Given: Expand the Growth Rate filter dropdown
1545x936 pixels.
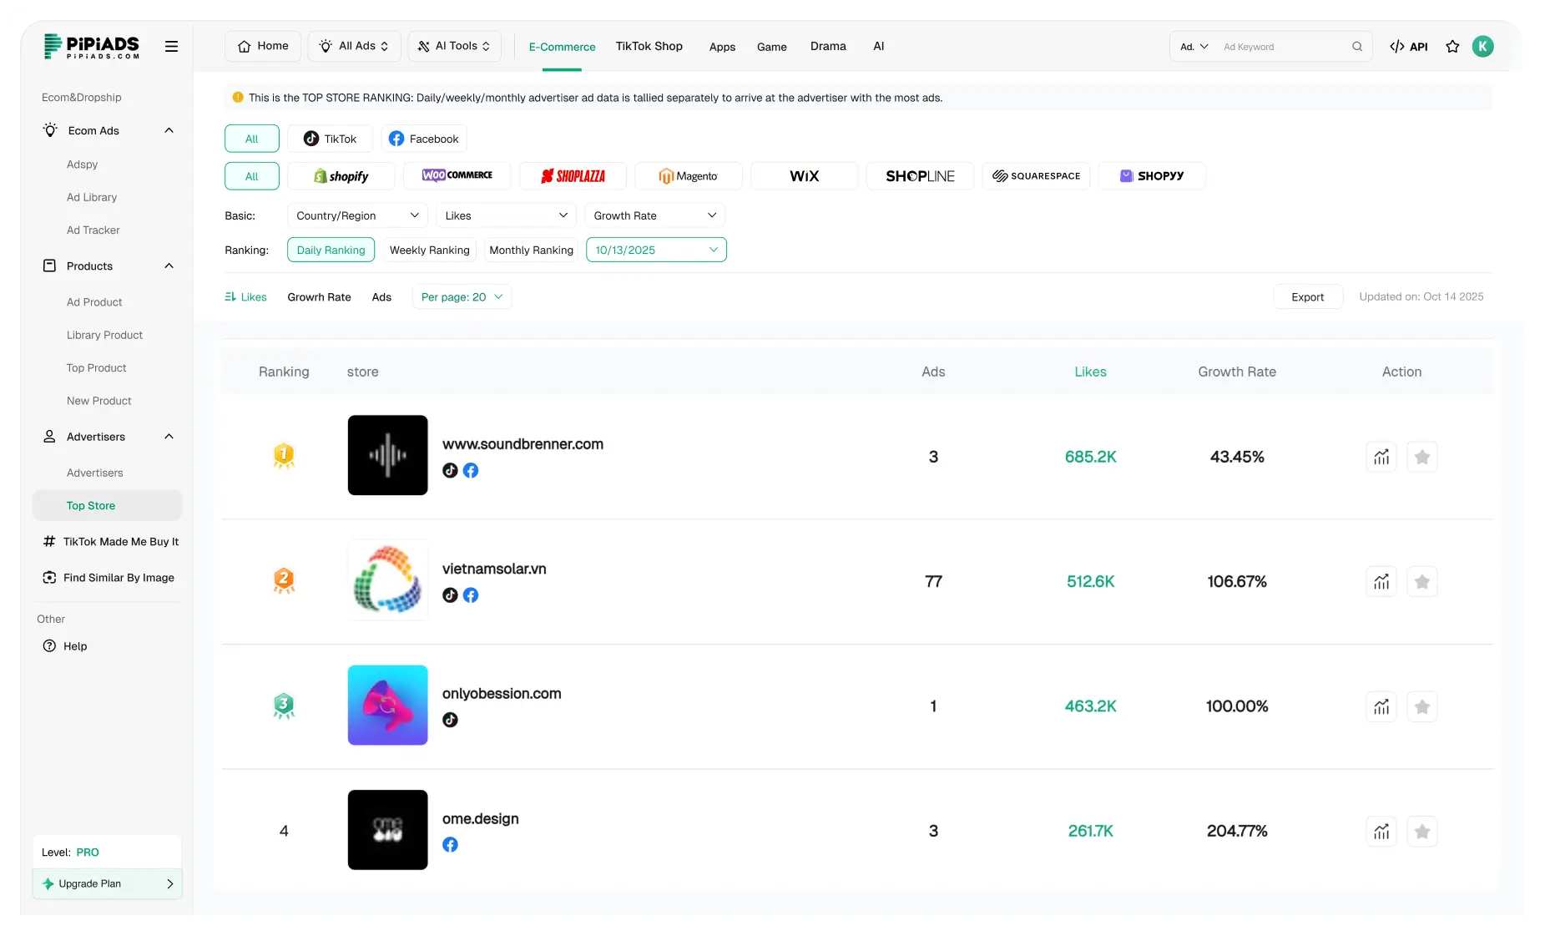Looking at the screenshot, I should coord(654,215).
